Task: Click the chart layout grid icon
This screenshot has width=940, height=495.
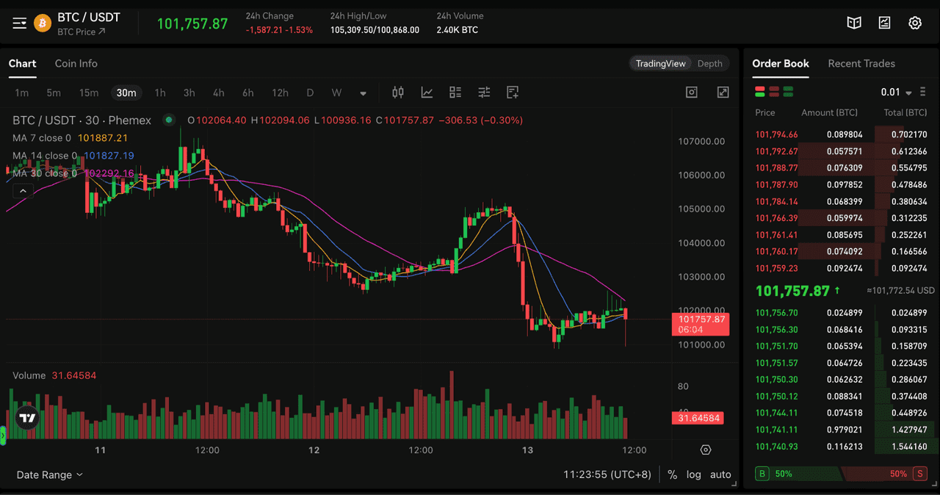Action: [x=455, y=93]
